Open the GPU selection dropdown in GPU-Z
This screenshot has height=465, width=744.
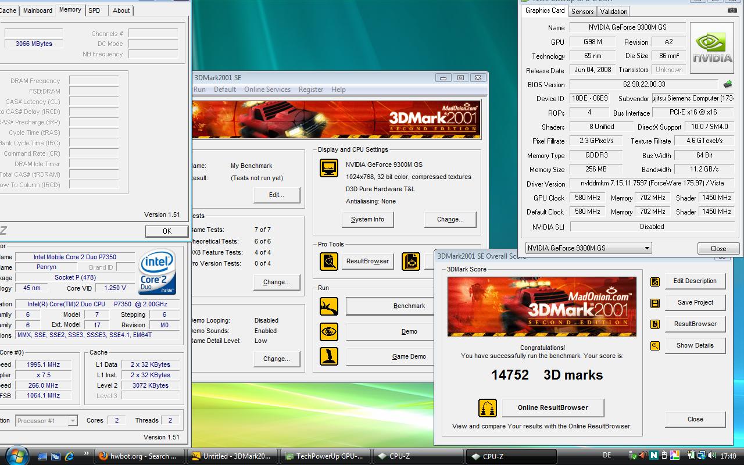tap(588, 248)
